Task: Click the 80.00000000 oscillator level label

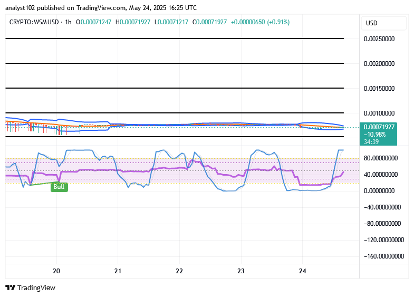Action: (381, 158)
